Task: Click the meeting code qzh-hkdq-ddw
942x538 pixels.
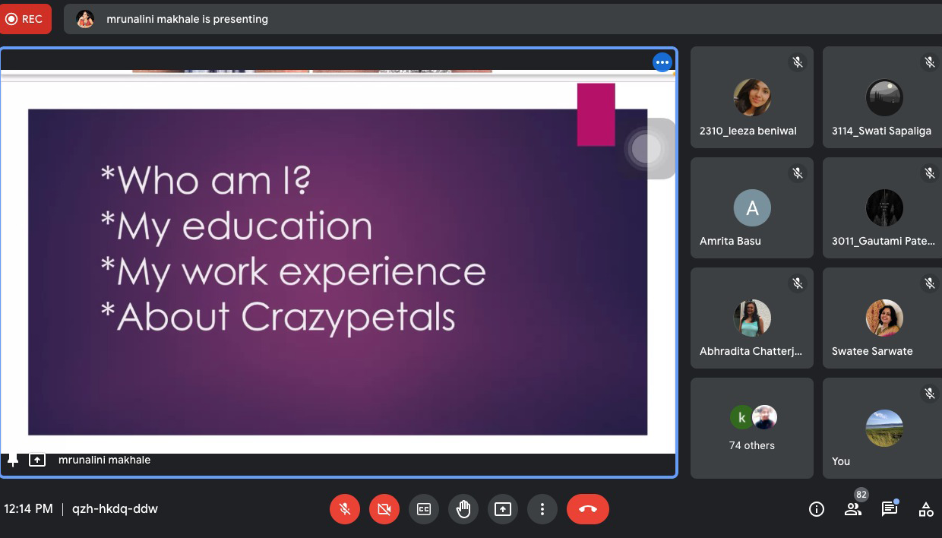Action: [115, 509]
